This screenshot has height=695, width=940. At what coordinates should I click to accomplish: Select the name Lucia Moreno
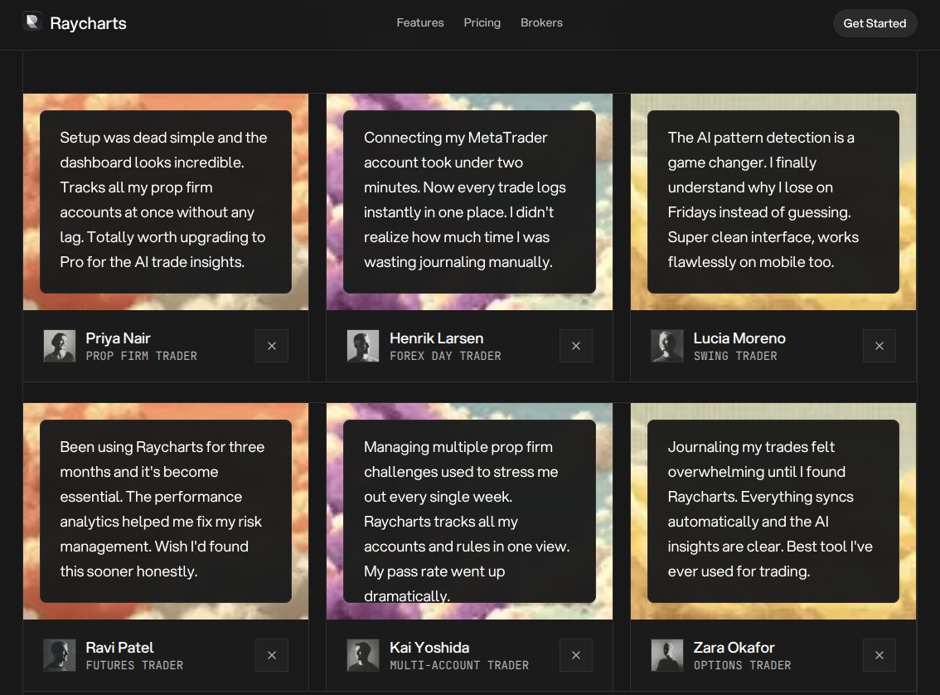pyautogui.click(x=739, y=338)
